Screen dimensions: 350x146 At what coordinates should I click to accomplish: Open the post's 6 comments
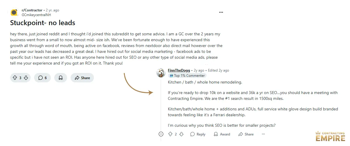pyautogui.click(x=43, y=78)
